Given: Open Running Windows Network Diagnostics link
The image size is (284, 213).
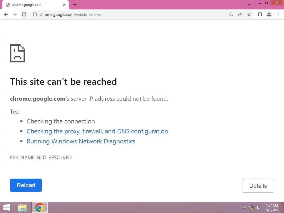Looking at the screenshot, I should 81,141.
